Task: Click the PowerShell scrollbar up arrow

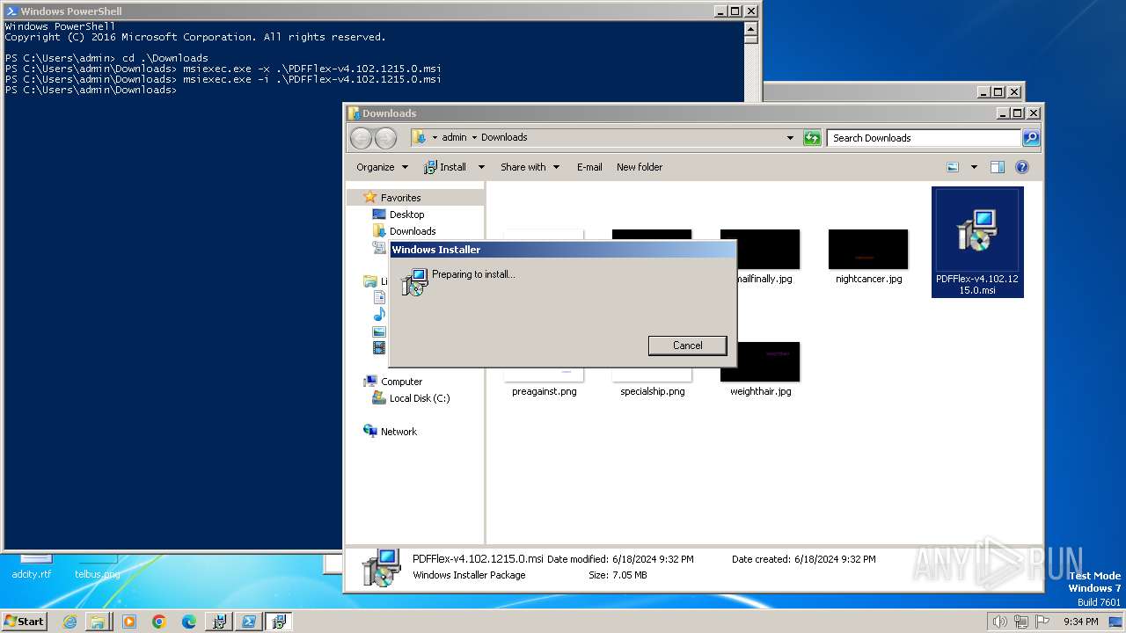Action: click(750, 27)
